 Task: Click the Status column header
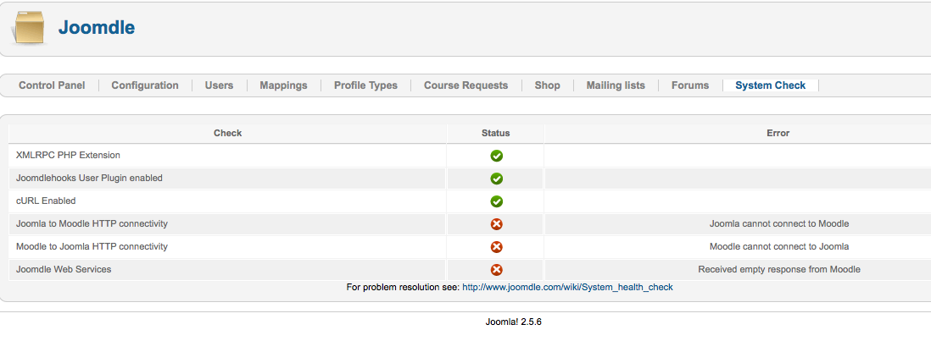[x=496, y=133]
